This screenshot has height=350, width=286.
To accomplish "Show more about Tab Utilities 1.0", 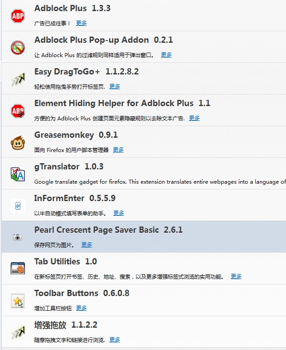I will click(x=236, y=277).
